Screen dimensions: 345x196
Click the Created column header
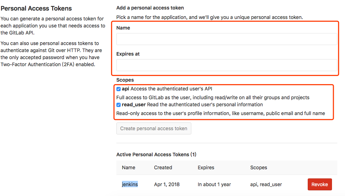(163, 167)
